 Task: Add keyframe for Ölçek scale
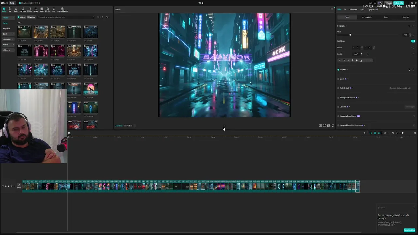coord(414,35)
